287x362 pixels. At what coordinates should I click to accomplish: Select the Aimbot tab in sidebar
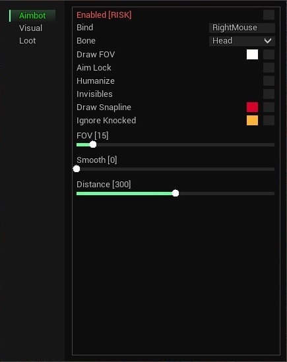pos(32,16)
